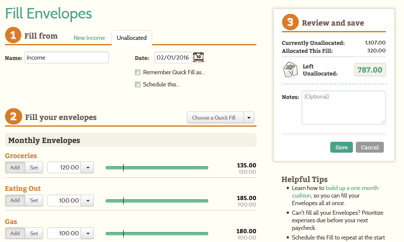
Task: Switch to the New Income tab
Action: (x=89, y=38)
